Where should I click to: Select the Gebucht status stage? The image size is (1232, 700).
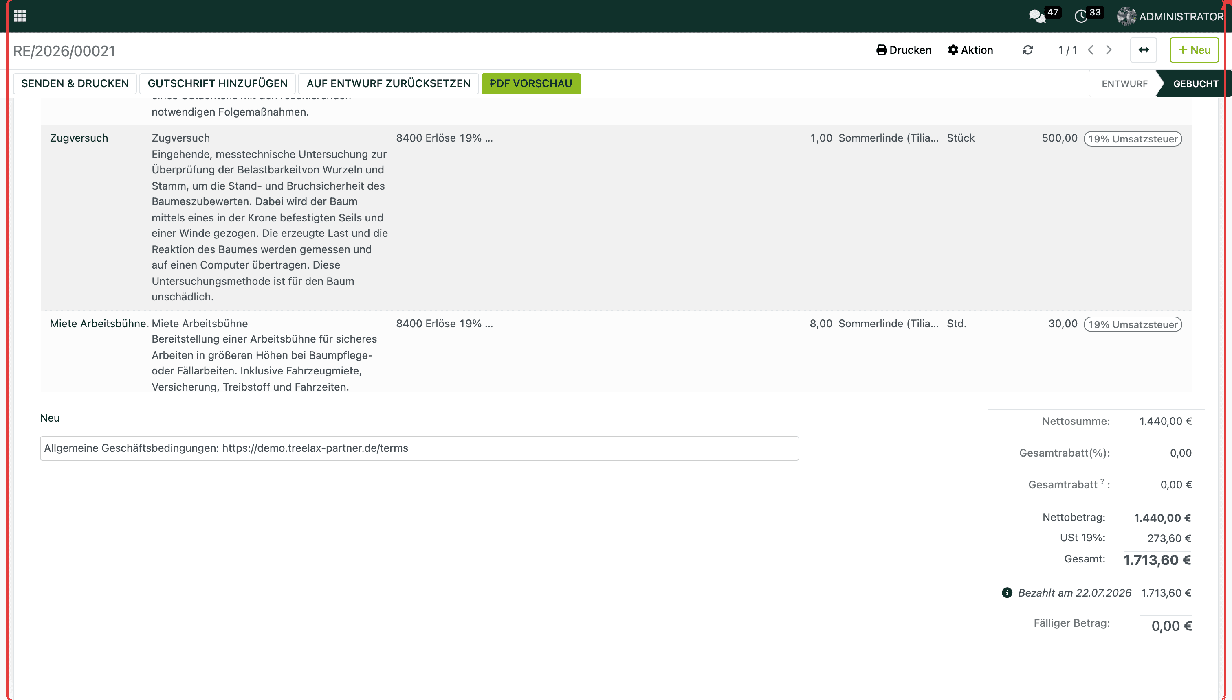[x=1195, y=84]
